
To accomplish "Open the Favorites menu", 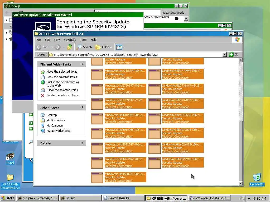I will [x=70, y=40].
